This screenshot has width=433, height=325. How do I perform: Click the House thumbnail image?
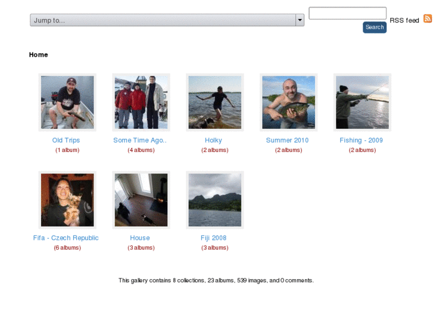coord(141,200)
